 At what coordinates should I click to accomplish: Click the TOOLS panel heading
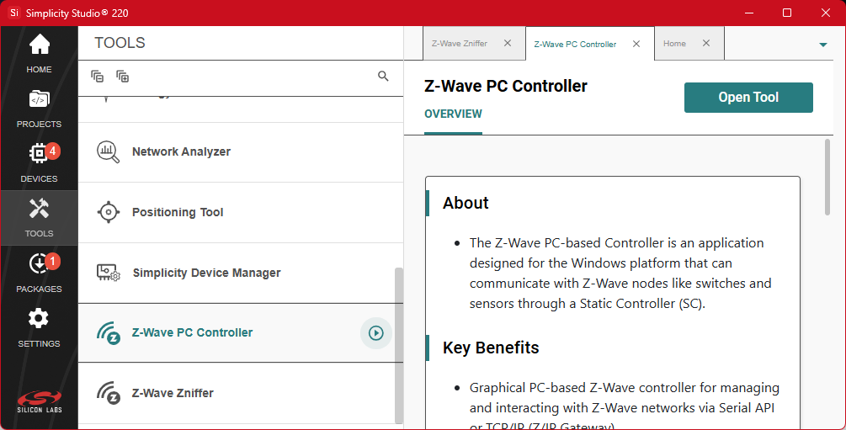[x=120, y=43]
